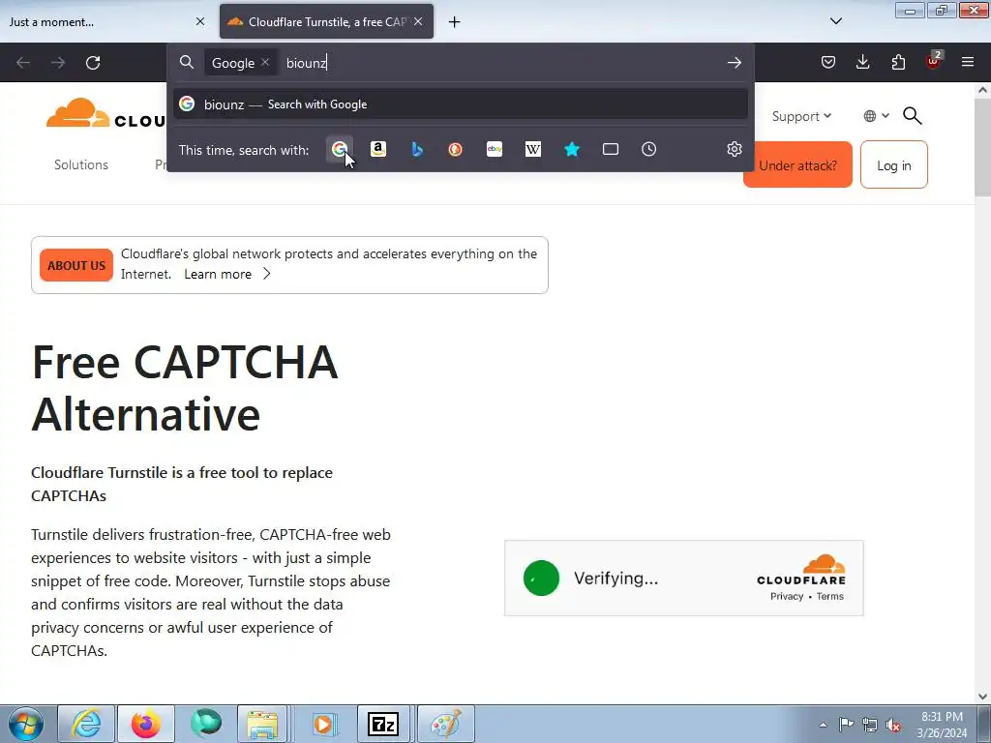Viewport: 991px width, 743px height.
Task: Click in the address bar text field
Action: (499, 63)
